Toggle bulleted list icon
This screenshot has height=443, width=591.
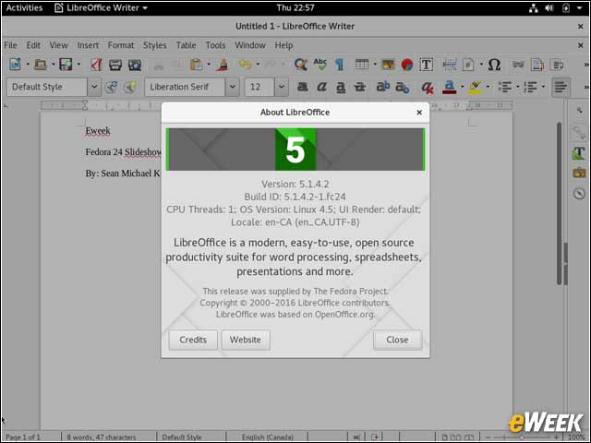click(x=505, y=87)
